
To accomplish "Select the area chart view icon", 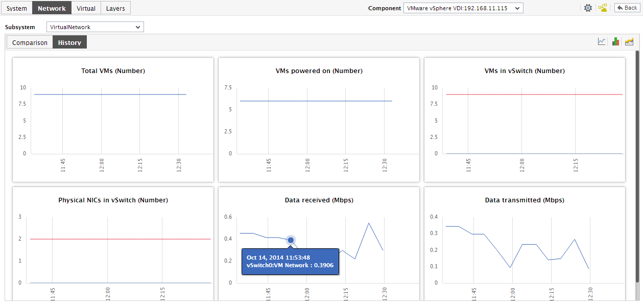I will pos(629,41).
